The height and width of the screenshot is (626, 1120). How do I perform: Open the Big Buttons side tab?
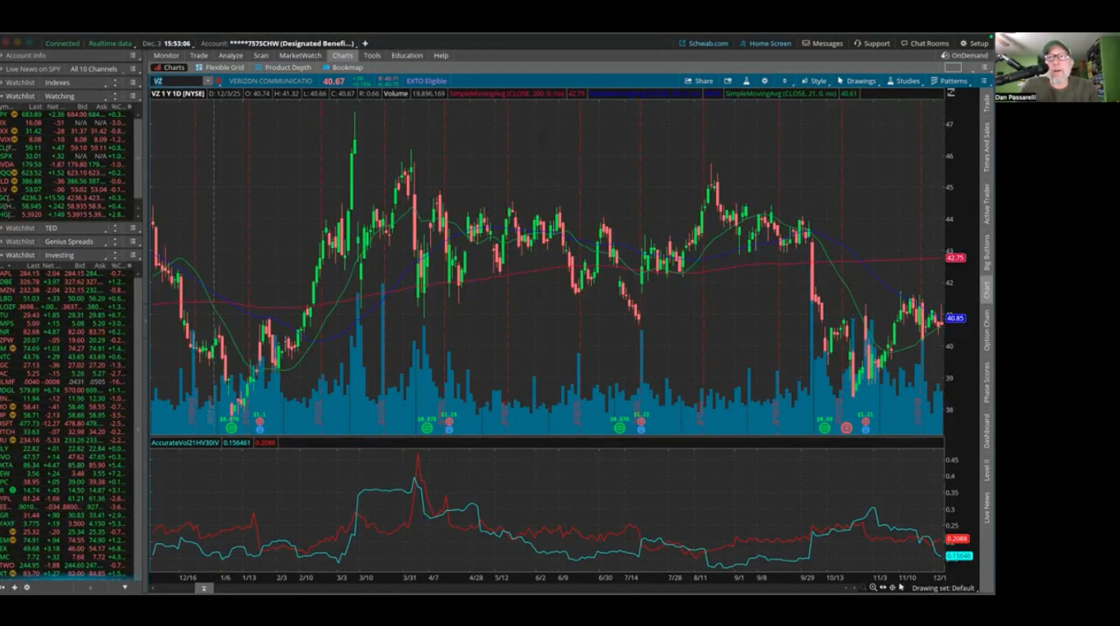(x=986, y=253)
